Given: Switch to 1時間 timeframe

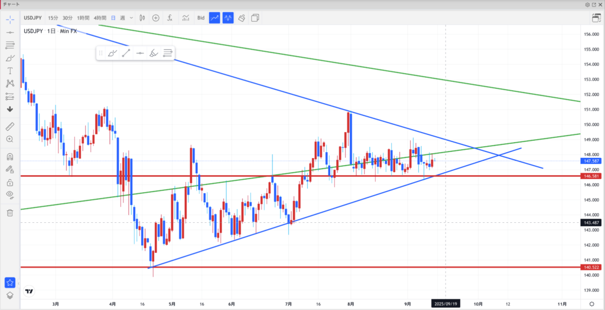Looking at the screenshot, I should point(83,18).
